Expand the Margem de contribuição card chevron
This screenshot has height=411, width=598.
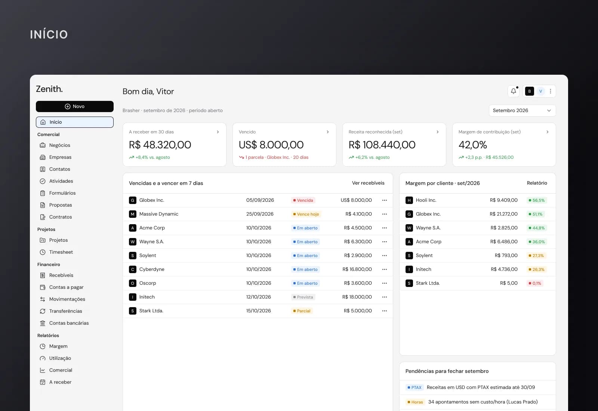(x=548, y=132)
